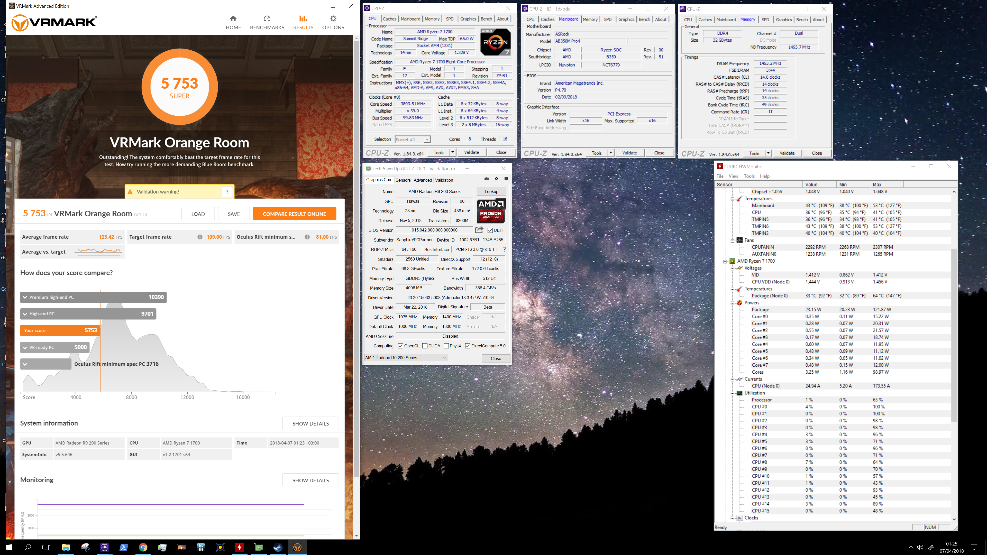Click CPU-Z taskbar icon
The height and width of the screenshot is (555, 987).
[x=104, y=547]
